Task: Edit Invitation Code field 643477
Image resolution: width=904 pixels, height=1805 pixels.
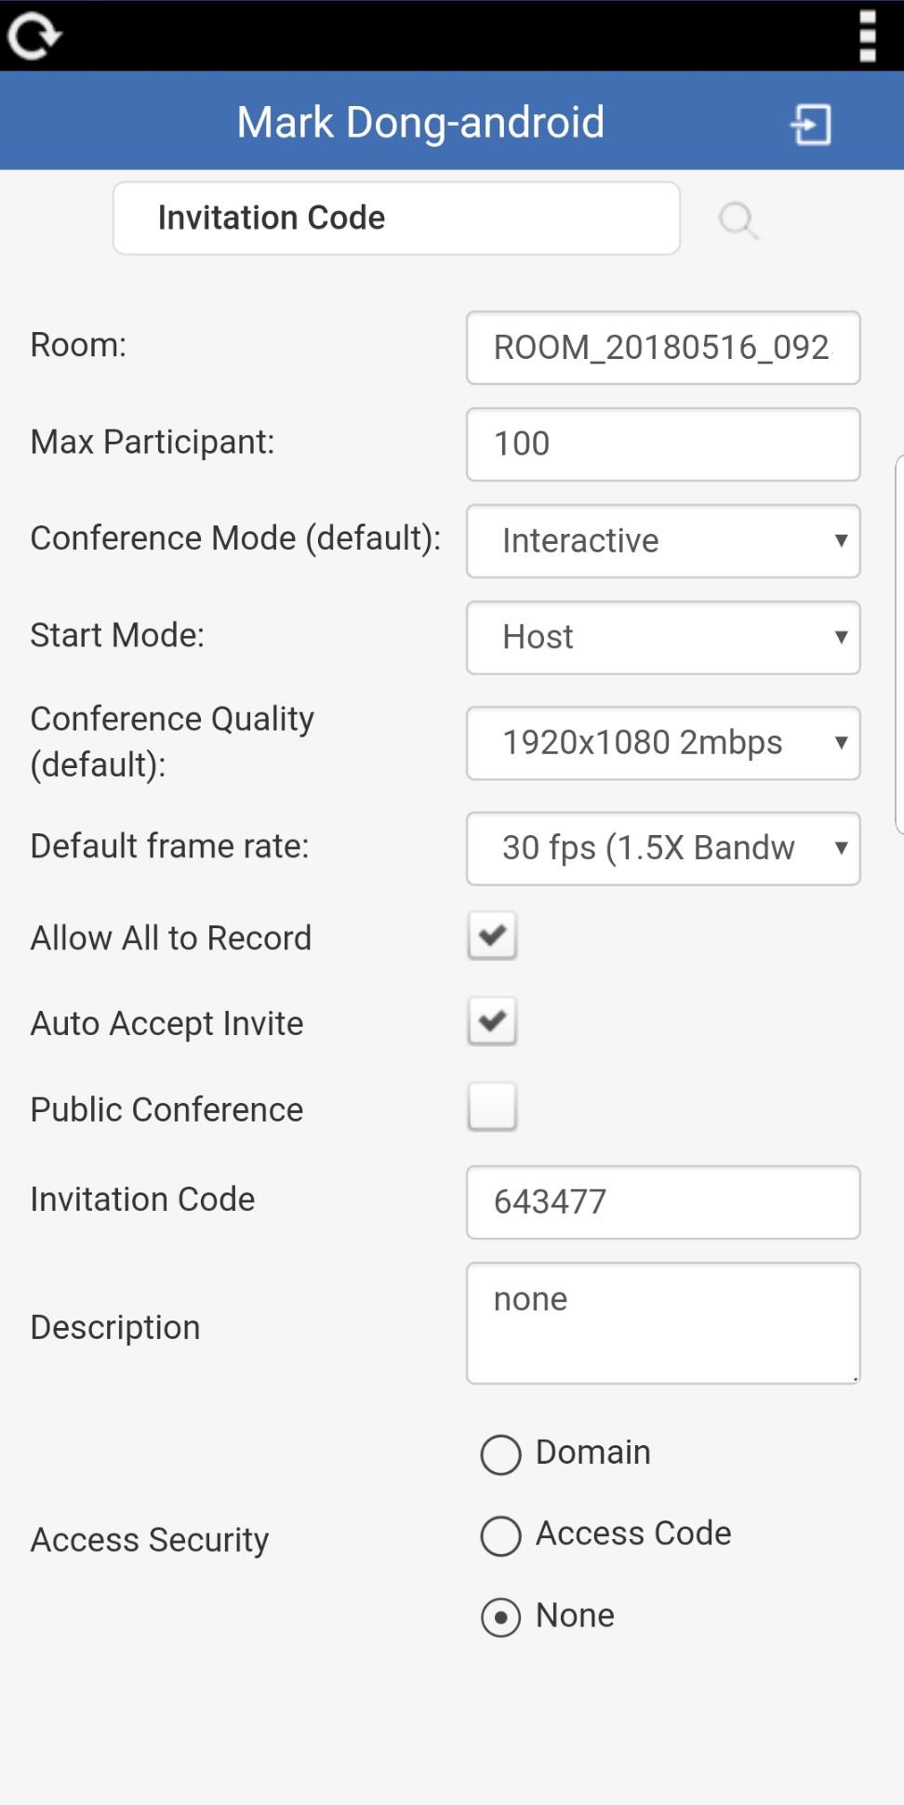Action: click(663, 1202)
